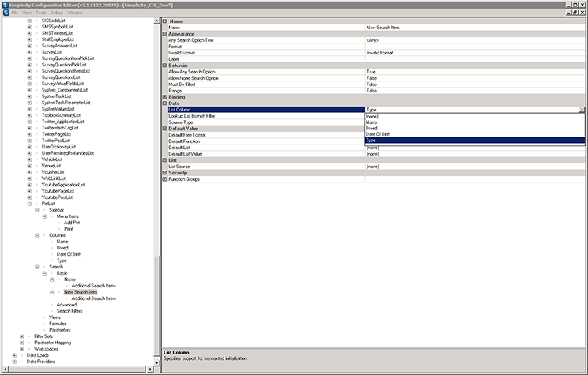The width and height of the screenshot is (588, 375).
Task: Open the List Column dropdown arrow
Action: [x=582, y=110]
